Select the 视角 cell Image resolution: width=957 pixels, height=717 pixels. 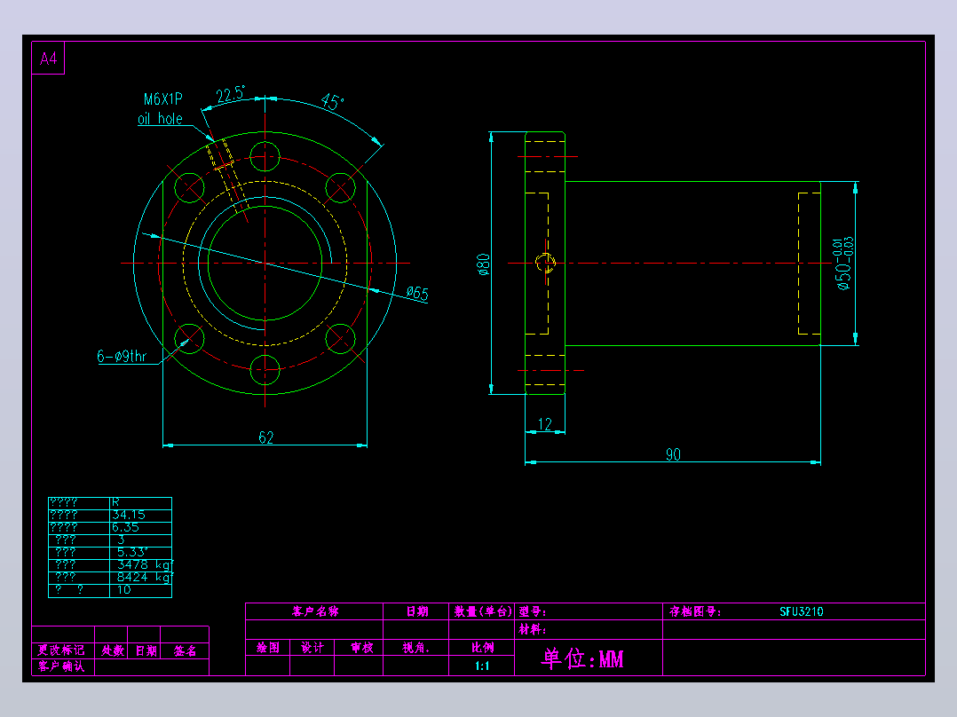pyautogui.click(x=416, y=648)
